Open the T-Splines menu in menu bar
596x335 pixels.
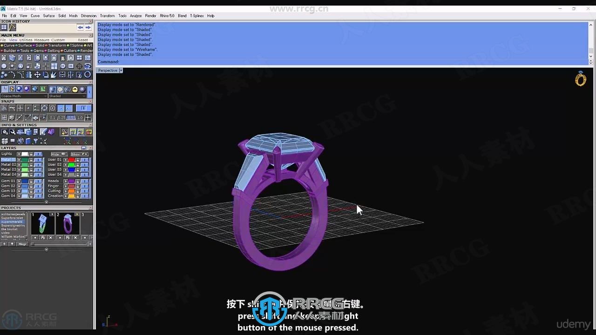pos(197,16)
